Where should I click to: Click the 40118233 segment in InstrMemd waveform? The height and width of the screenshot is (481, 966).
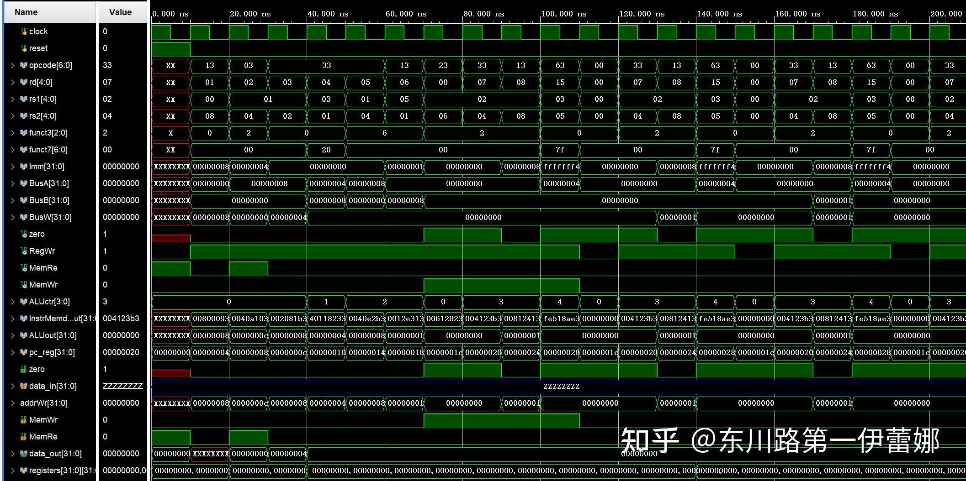tap(326, 319)
